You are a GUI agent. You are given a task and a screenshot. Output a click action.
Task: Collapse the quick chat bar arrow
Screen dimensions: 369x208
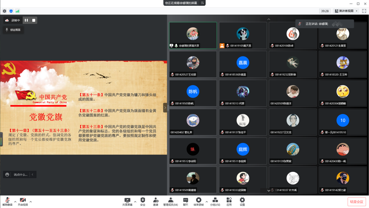click(x=33, y=175)
